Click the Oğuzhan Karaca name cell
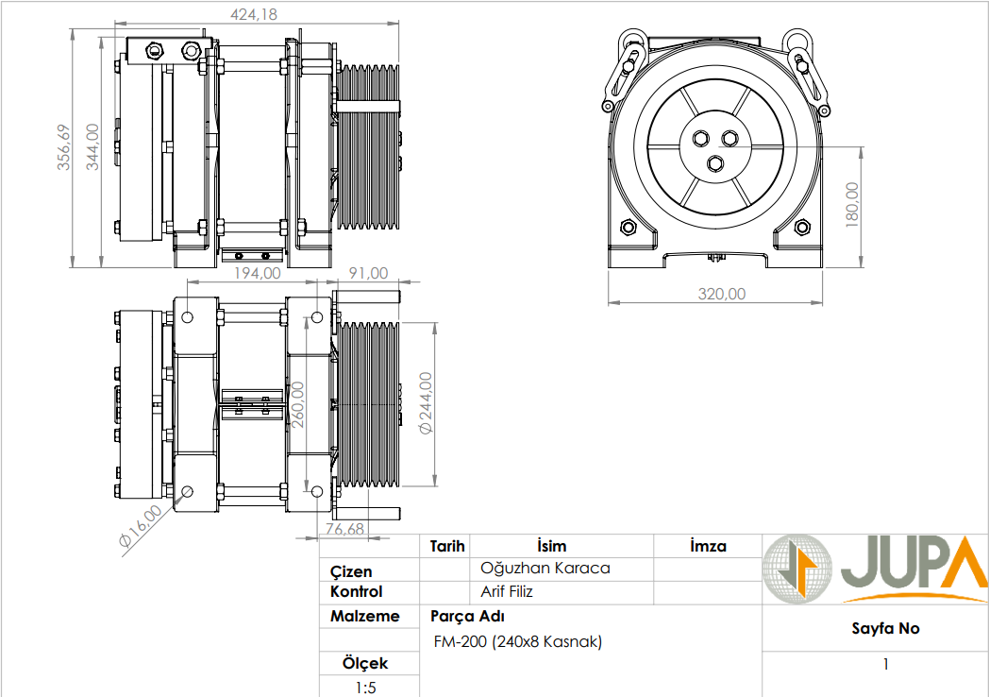Viewport: 989px width, 697px height. coord(545,569)
